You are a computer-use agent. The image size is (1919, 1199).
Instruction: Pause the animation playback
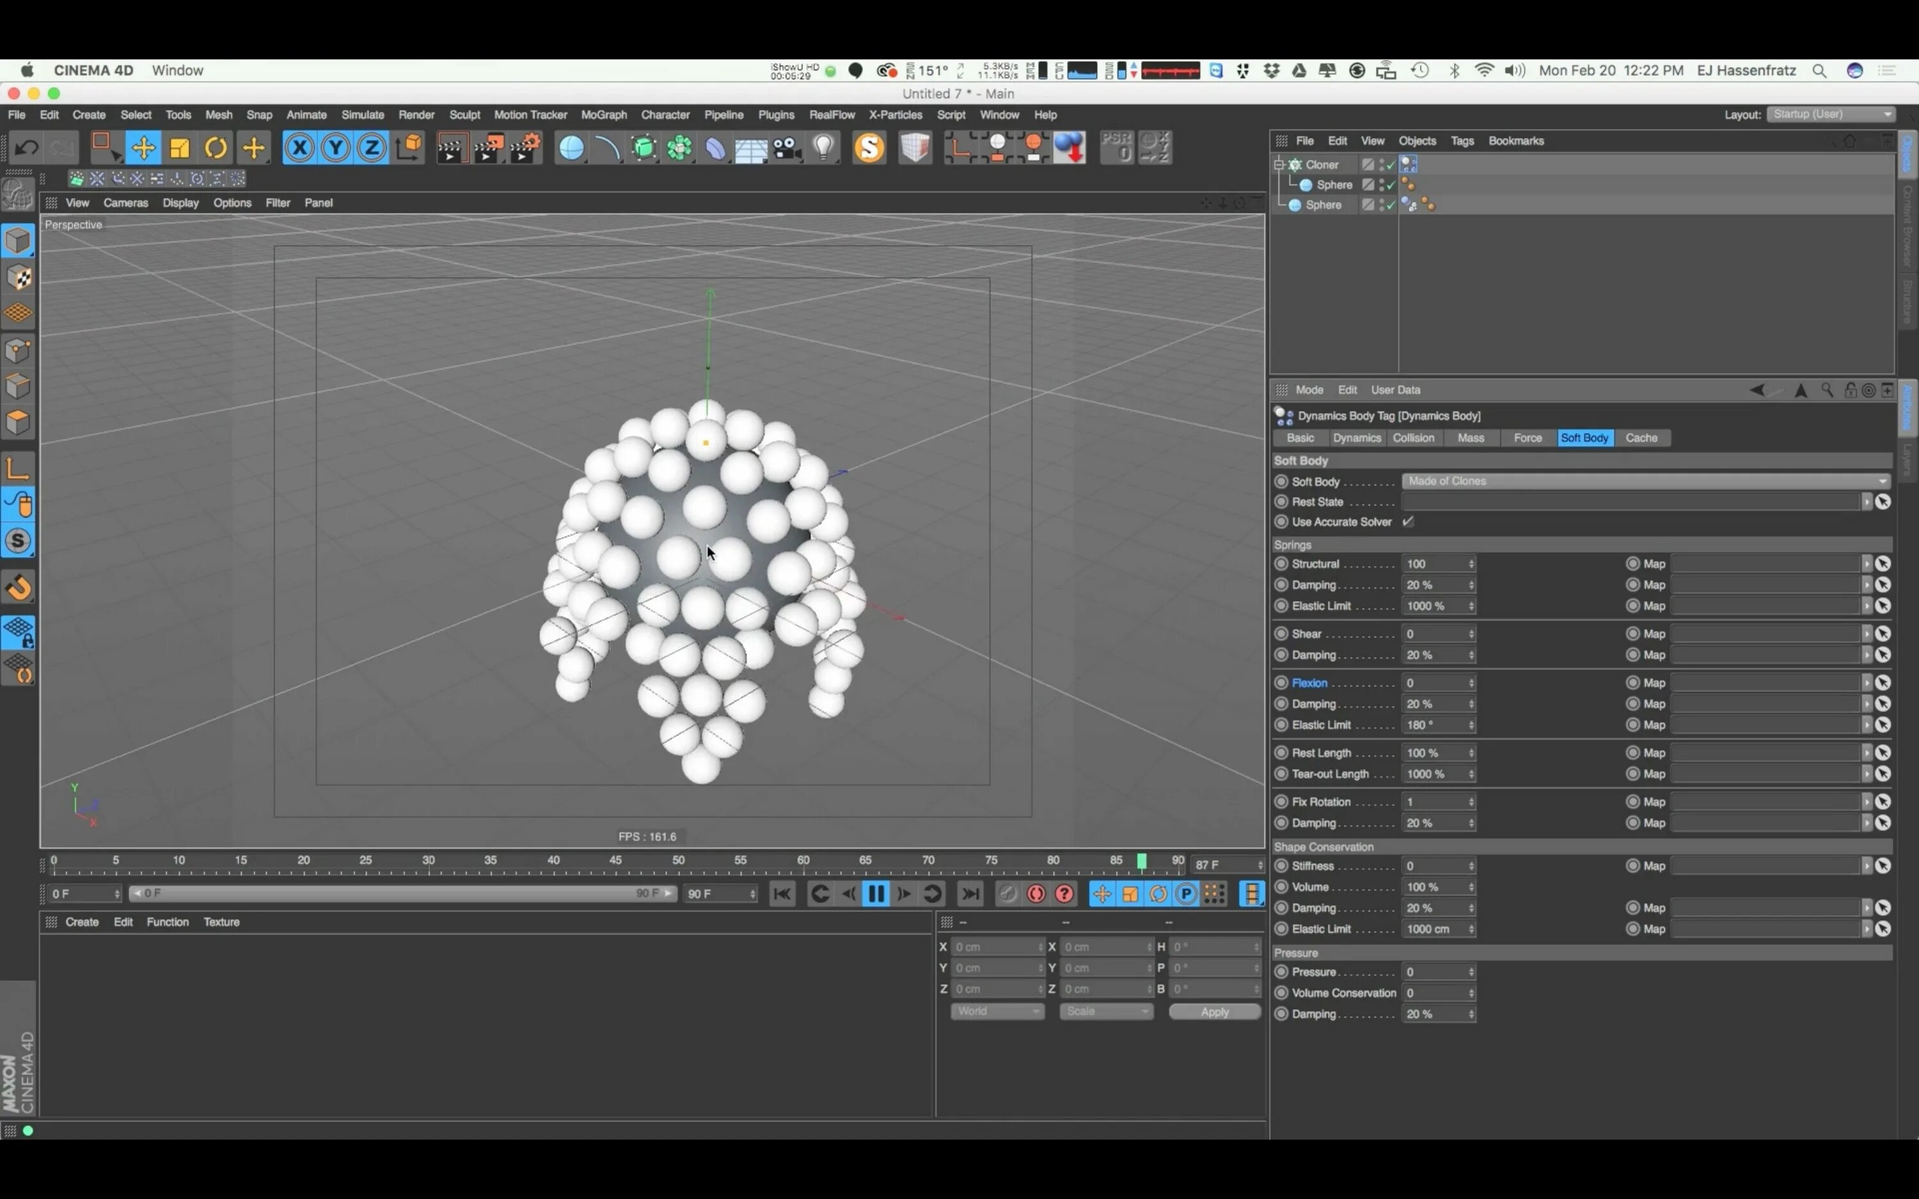(x=876, y=894)
